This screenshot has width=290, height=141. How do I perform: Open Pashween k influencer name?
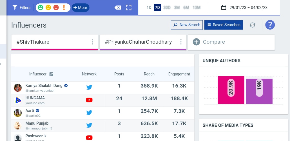click(x=36, y=136)
